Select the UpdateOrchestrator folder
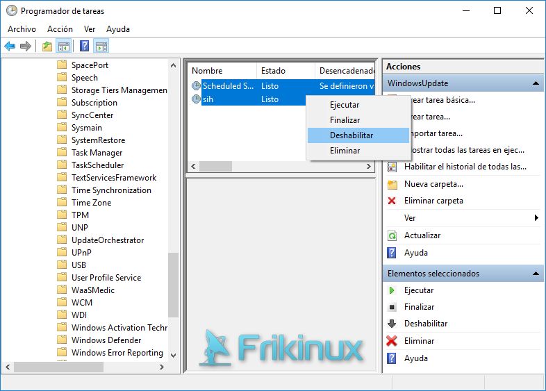The width and height of the screenshot is (546, 391). 108,240
